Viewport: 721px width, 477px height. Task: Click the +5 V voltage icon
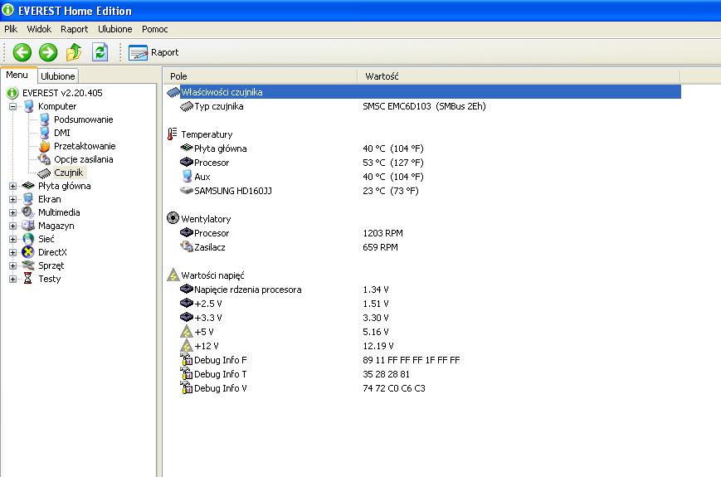click(186, 331)
